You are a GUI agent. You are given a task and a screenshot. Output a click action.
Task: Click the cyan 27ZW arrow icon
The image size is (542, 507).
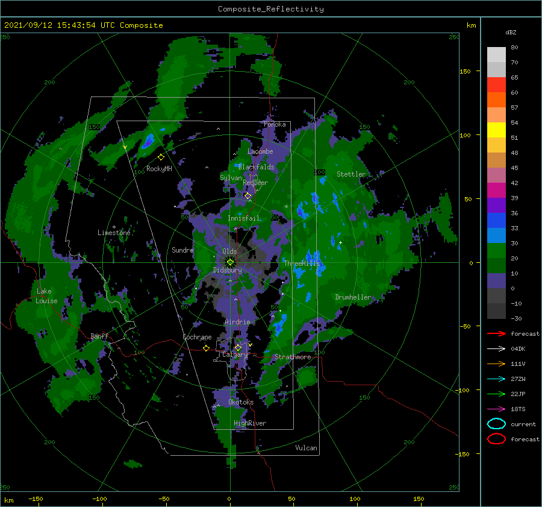click(x=496, y=379)
